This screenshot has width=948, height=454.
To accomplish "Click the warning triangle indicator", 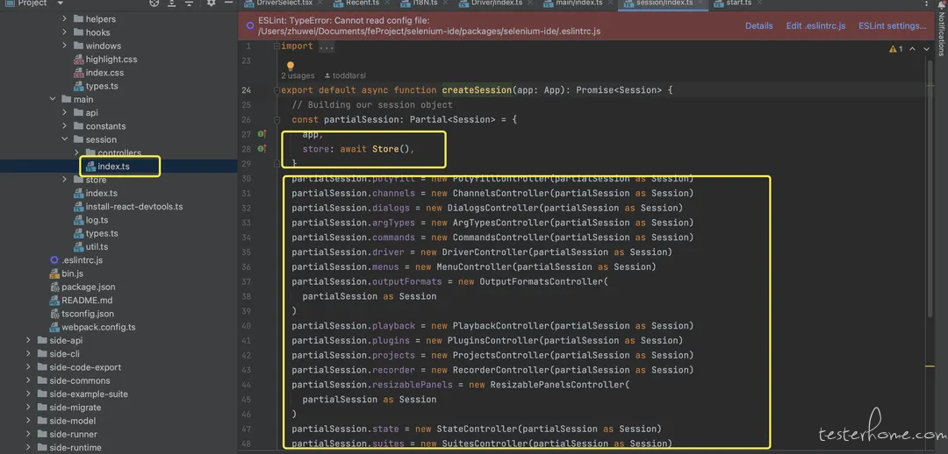I will click(x=893, y=49).
